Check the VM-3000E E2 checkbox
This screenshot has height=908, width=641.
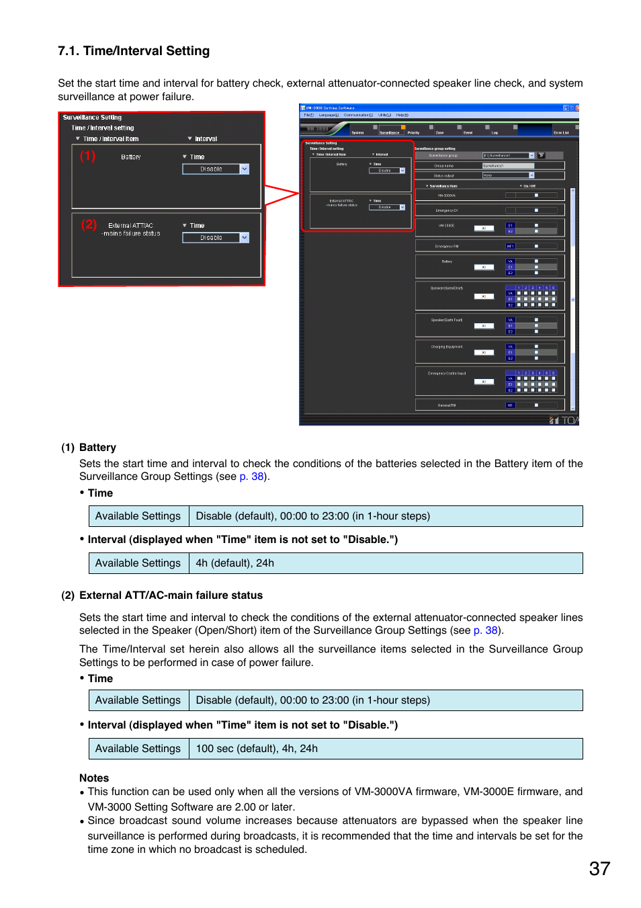[536, 231]
